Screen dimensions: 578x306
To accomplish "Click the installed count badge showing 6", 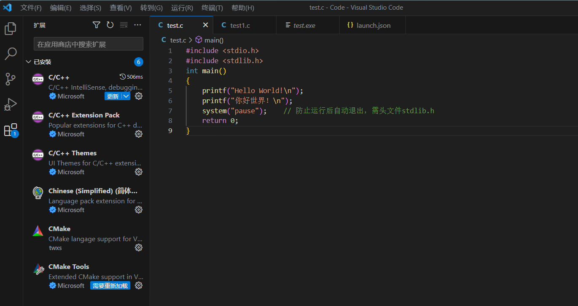I will coord(139,62).
